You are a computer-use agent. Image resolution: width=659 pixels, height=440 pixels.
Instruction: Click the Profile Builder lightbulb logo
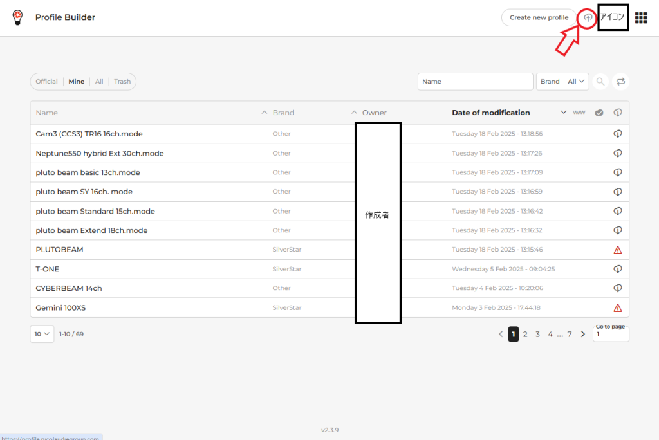[17, 17]
